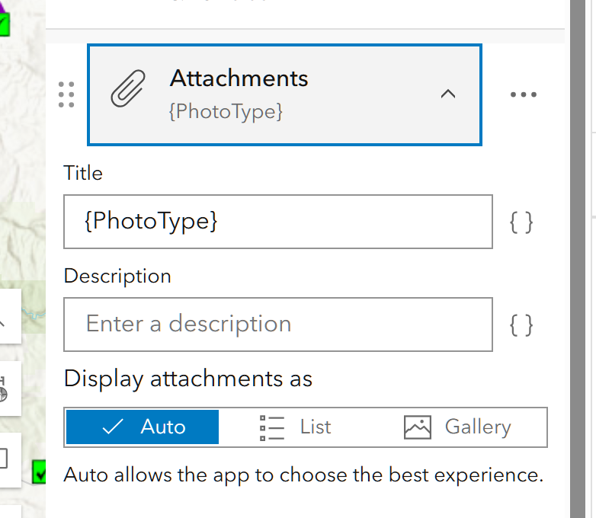This screenshot has height=518, width=596.
Task: Open the three-dot options menu
Action: coord(524,94)
